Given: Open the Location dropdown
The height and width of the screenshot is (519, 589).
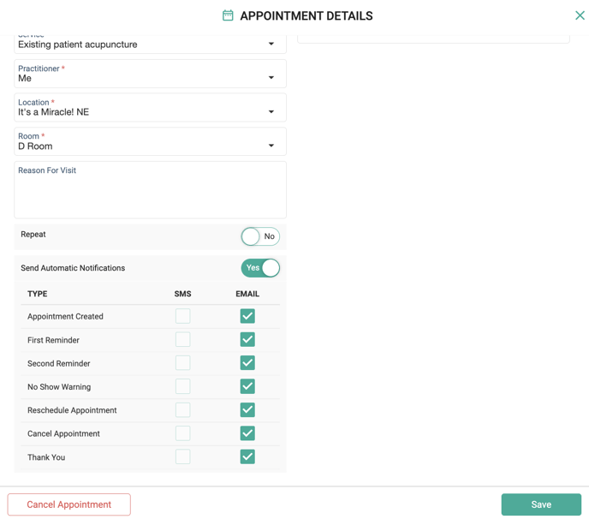Looking at the screenshot, I should [x=271, y=111].
